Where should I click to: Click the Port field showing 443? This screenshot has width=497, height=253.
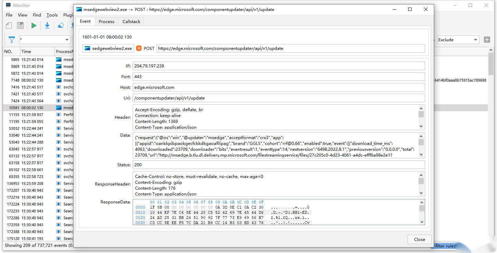click(279, 77)
